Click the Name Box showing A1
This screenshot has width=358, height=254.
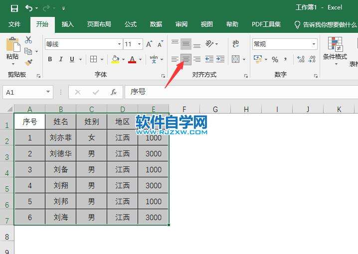pos(28,92)
